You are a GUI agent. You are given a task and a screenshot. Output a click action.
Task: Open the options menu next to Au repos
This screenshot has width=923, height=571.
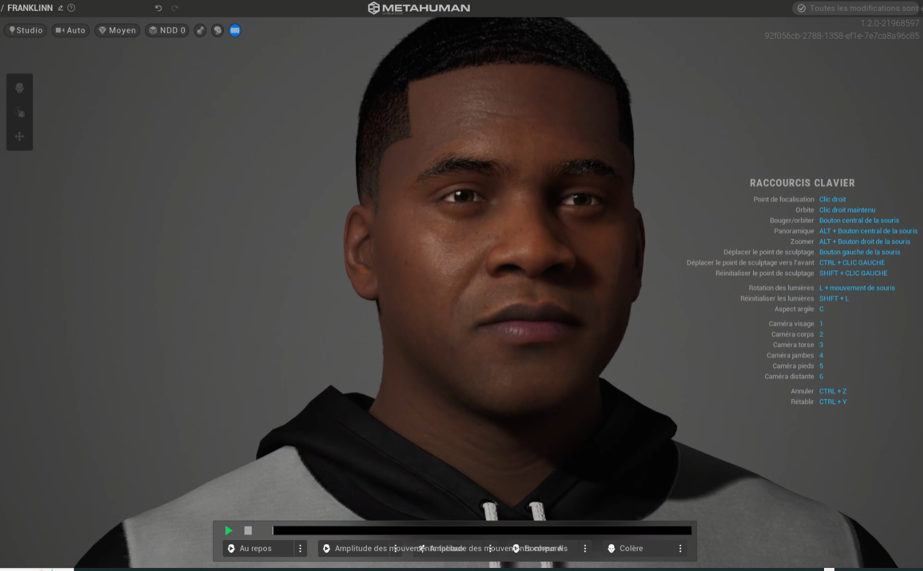(x=300, y=549)
